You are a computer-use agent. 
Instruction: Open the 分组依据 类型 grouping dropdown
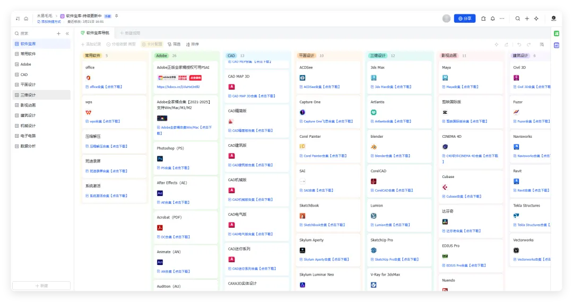point(121,44)
